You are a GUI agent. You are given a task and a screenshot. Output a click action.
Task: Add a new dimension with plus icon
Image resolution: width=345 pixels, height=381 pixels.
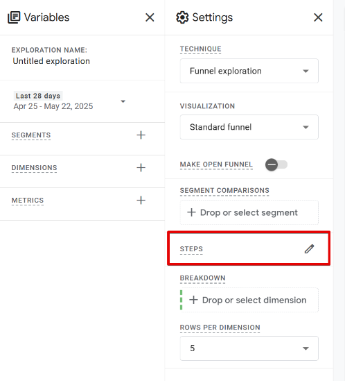[141, 167]
